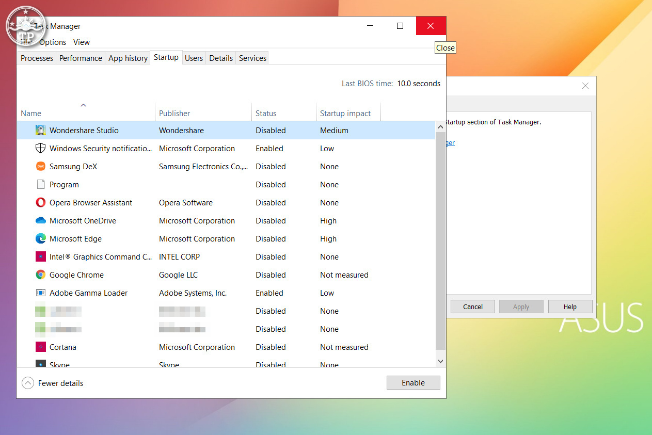Click Adobe Systems, Inc. publisher cell
Viewport: 652px width, 435px height.
pos(193,293)
